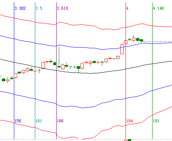
Task: Click the last green candle at the price line
Action: [x=141, y=40]
